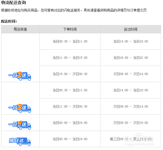Click the 配送时间 section heading
The width and height of the screenshot is (163, 150).
[9, 21]
